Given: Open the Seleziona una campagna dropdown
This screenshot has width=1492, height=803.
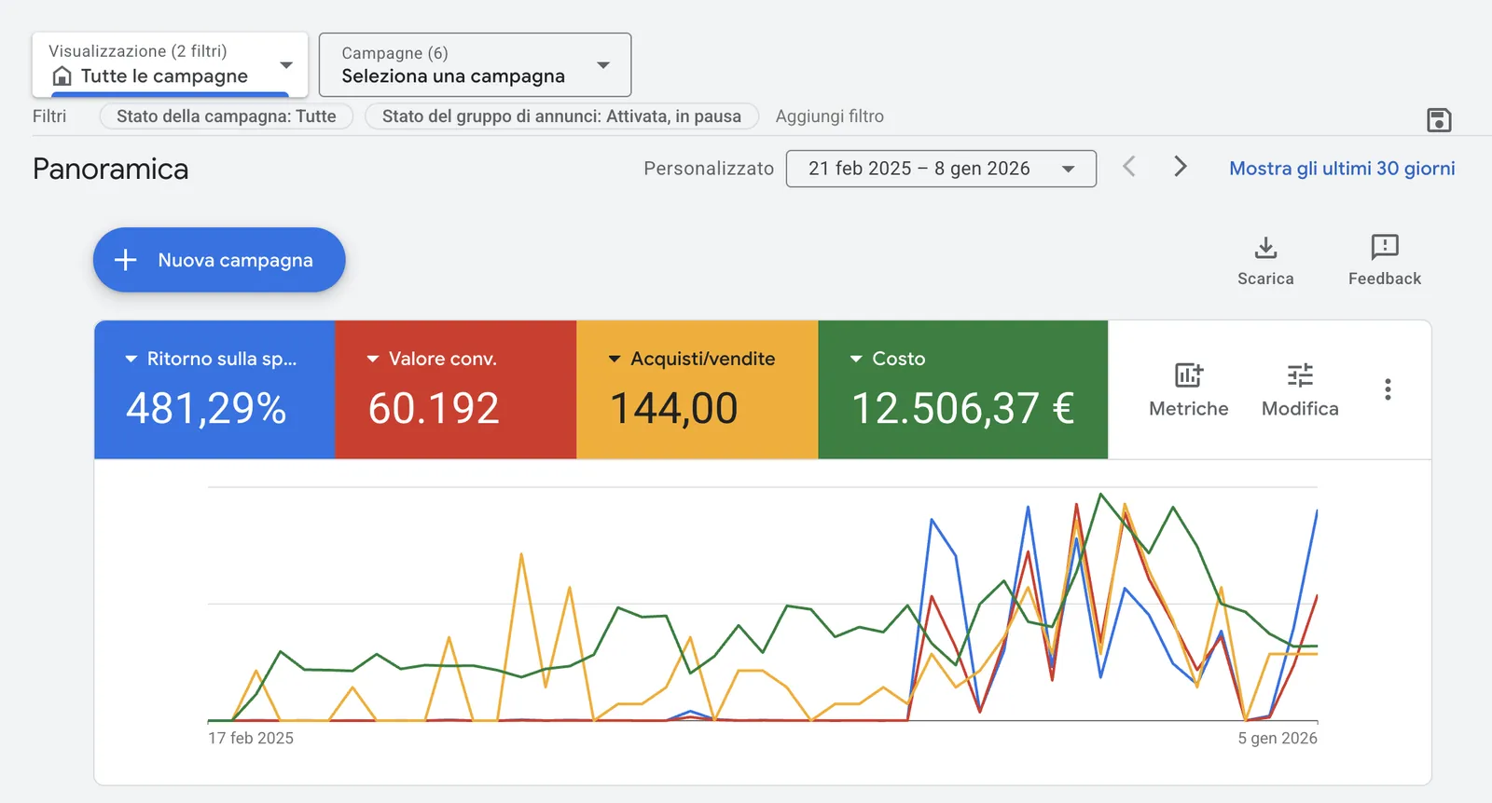Looking at the screenshot, I should (x=475, y=64).
